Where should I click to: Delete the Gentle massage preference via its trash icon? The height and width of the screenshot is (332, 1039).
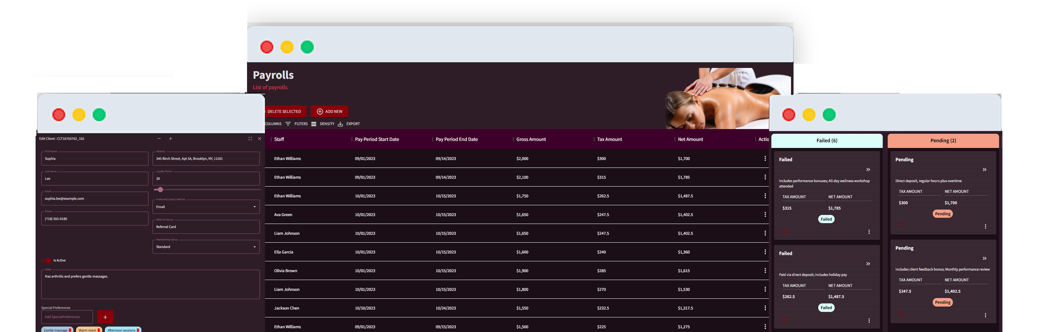tap(70, 330)
